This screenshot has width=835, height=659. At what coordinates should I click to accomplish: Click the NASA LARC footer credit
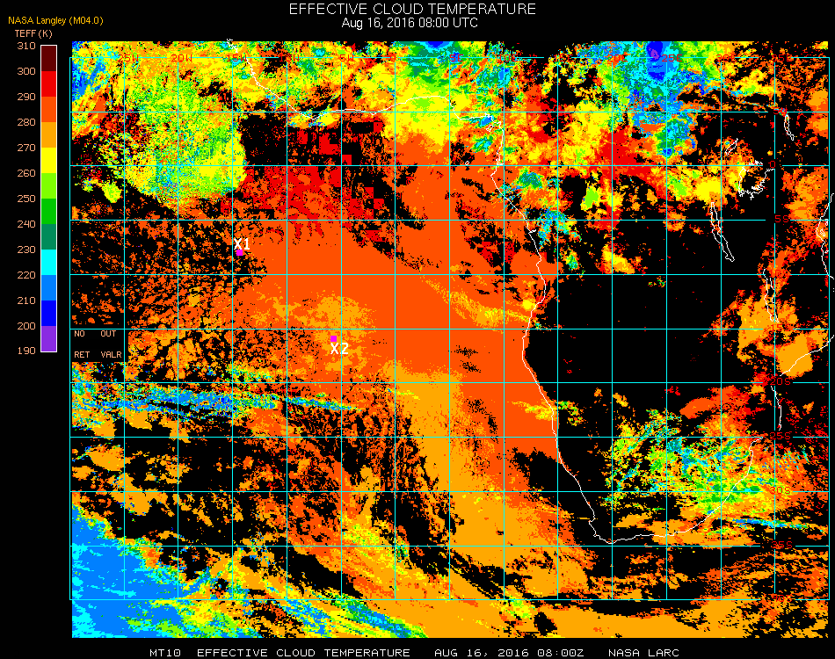pyautogui.click(x=643, y=653)
